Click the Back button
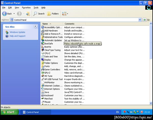153x120 pixels. click(x=7, y=14)
